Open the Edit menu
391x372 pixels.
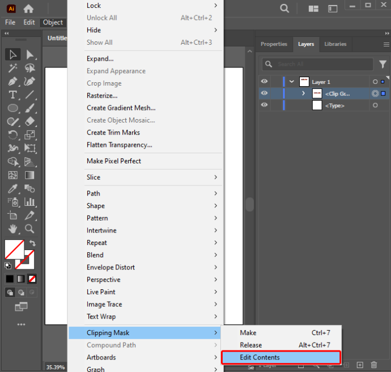coord(29,23)
